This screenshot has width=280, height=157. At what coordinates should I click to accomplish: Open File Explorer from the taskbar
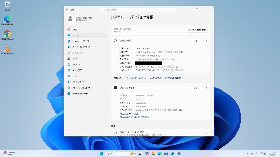153,154
